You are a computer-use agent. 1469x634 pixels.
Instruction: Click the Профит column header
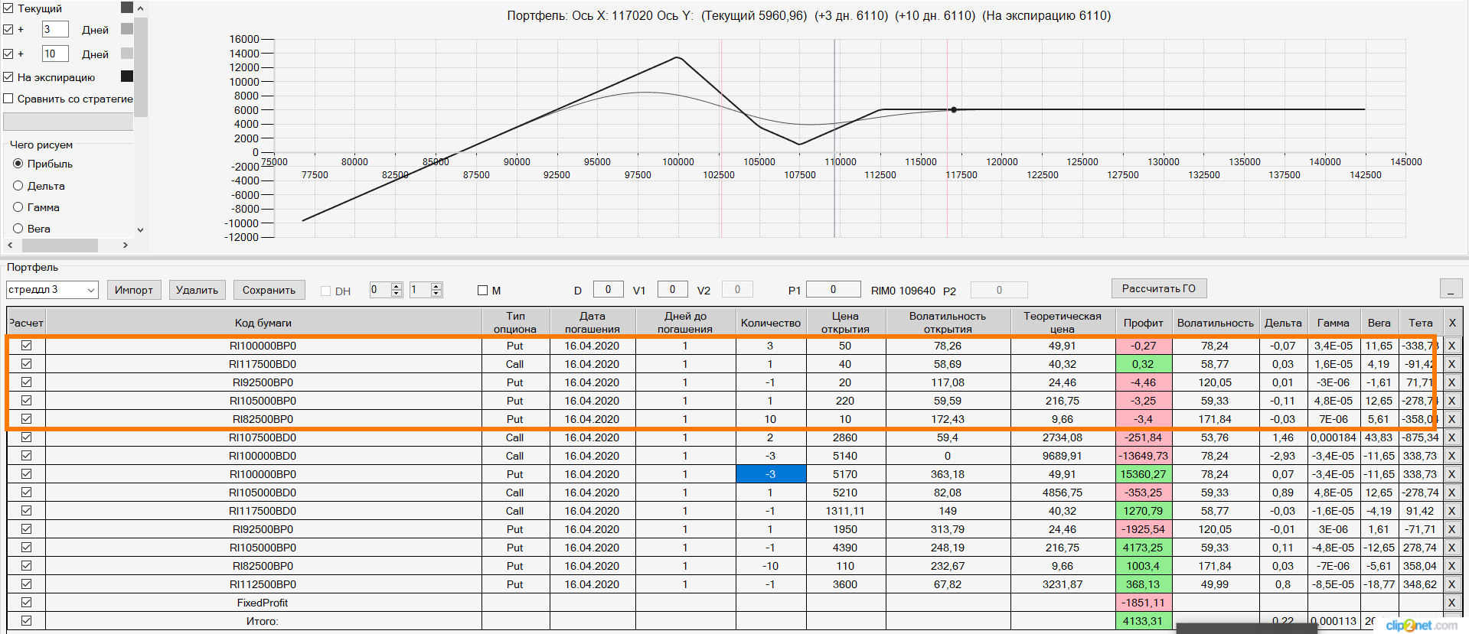click(x=1144, y=323)
